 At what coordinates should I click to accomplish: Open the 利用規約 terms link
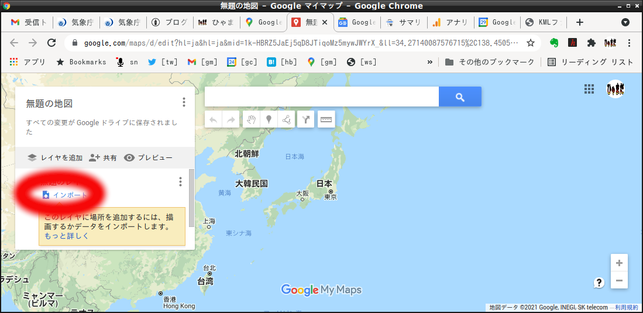(626, 307)
